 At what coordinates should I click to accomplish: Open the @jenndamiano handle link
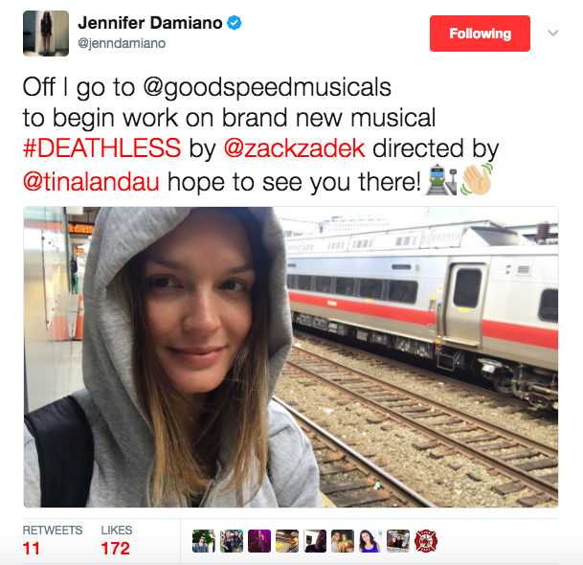coord(122,43)
